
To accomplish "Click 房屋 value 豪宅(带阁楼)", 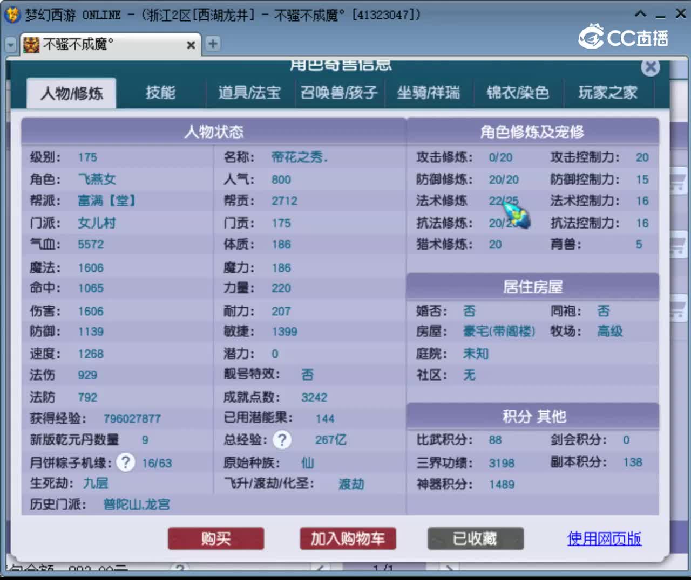I will 499,332.
